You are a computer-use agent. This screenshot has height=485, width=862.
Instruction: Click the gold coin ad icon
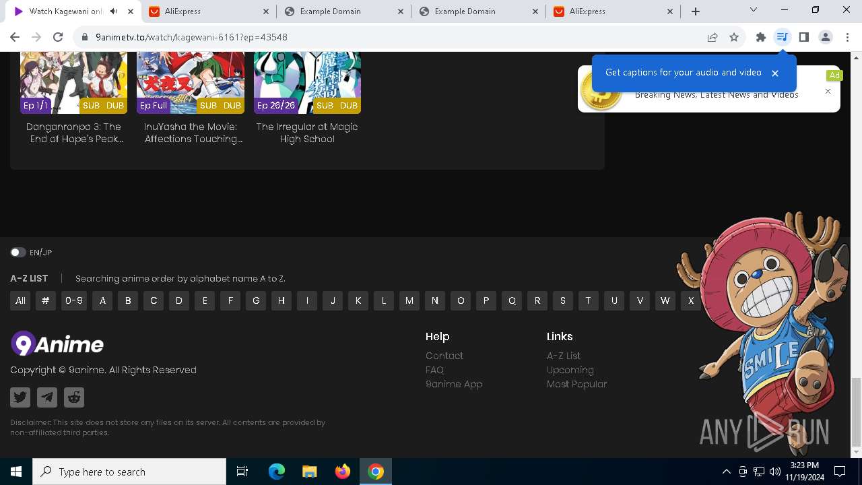click(x=601, y=91)
